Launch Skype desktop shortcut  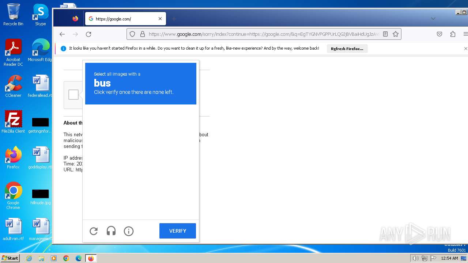click(x=41, y=15)
